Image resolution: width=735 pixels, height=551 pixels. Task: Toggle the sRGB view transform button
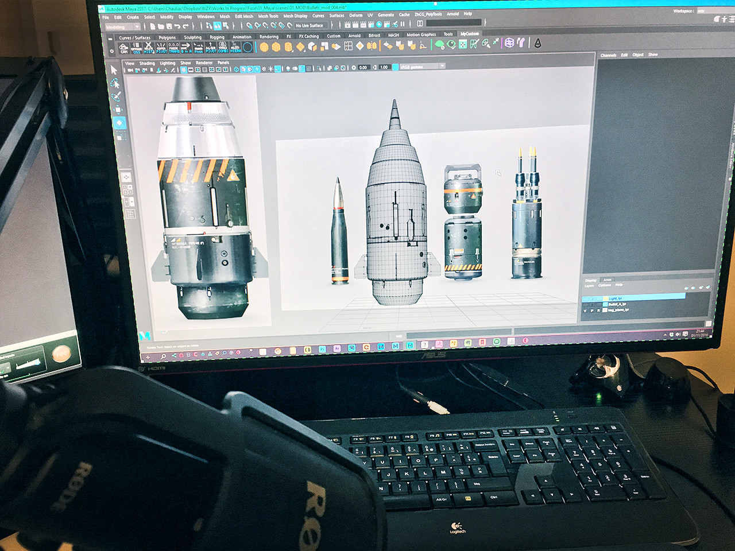(x=395, y=68)
